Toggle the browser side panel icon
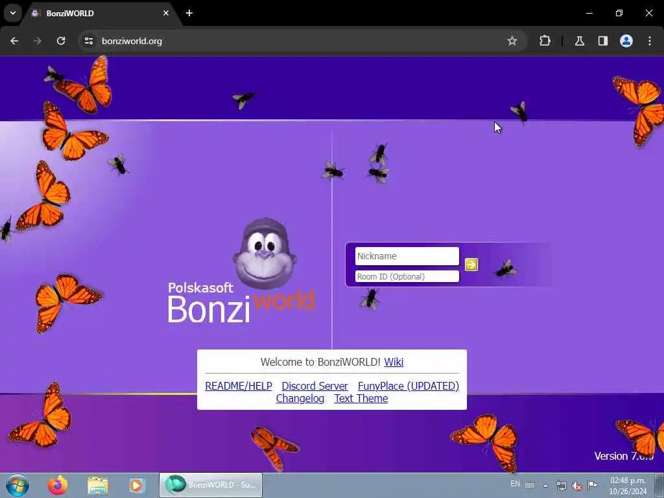 (603, 41)
